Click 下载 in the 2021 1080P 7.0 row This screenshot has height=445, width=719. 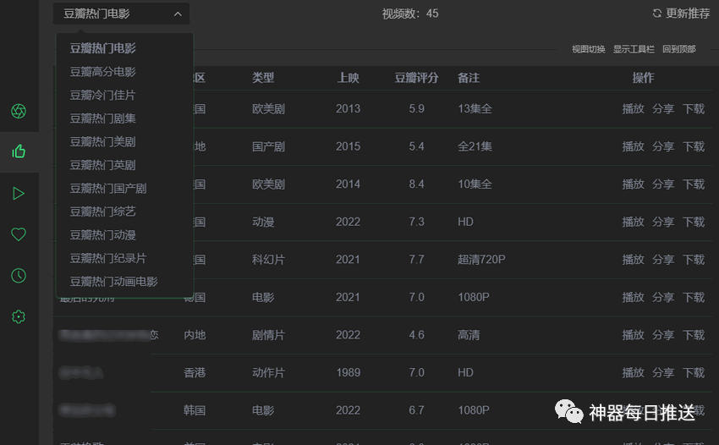pyautogui.click(x=694, y=297)
